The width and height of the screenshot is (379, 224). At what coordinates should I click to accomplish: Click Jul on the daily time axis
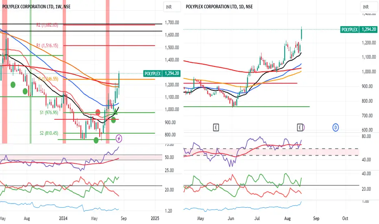click(257, 218)
